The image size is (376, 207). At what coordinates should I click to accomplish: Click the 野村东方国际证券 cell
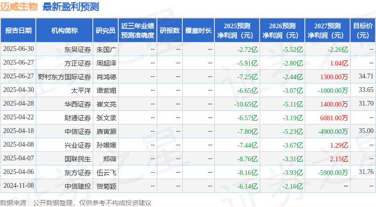(65, 77)
